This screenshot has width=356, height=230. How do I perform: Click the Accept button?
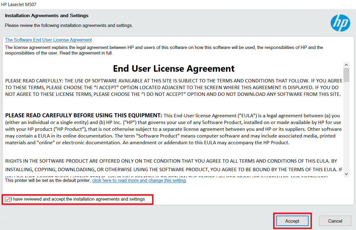[292, 221]
